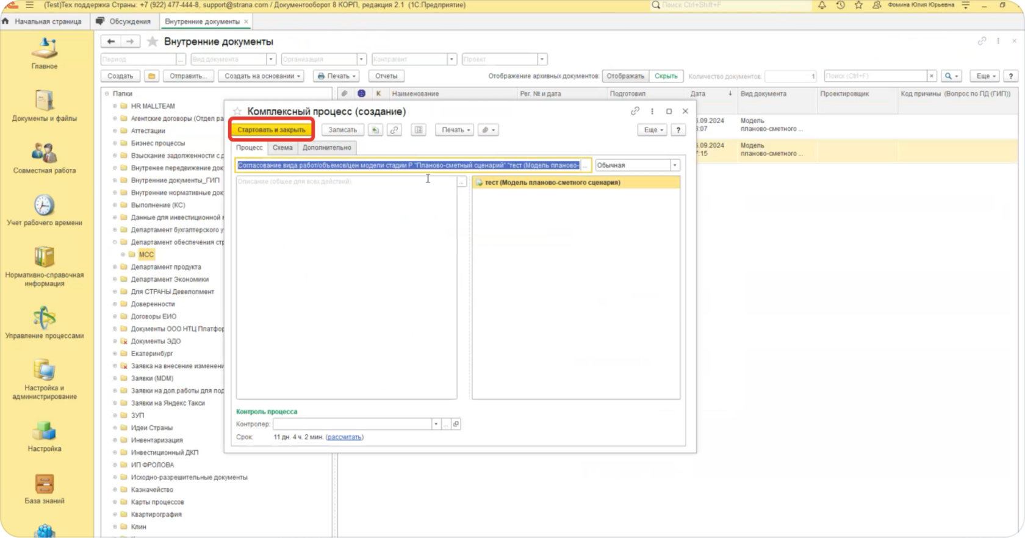
Task: Open the Проект filter dropdown
Action: [542, 59]
